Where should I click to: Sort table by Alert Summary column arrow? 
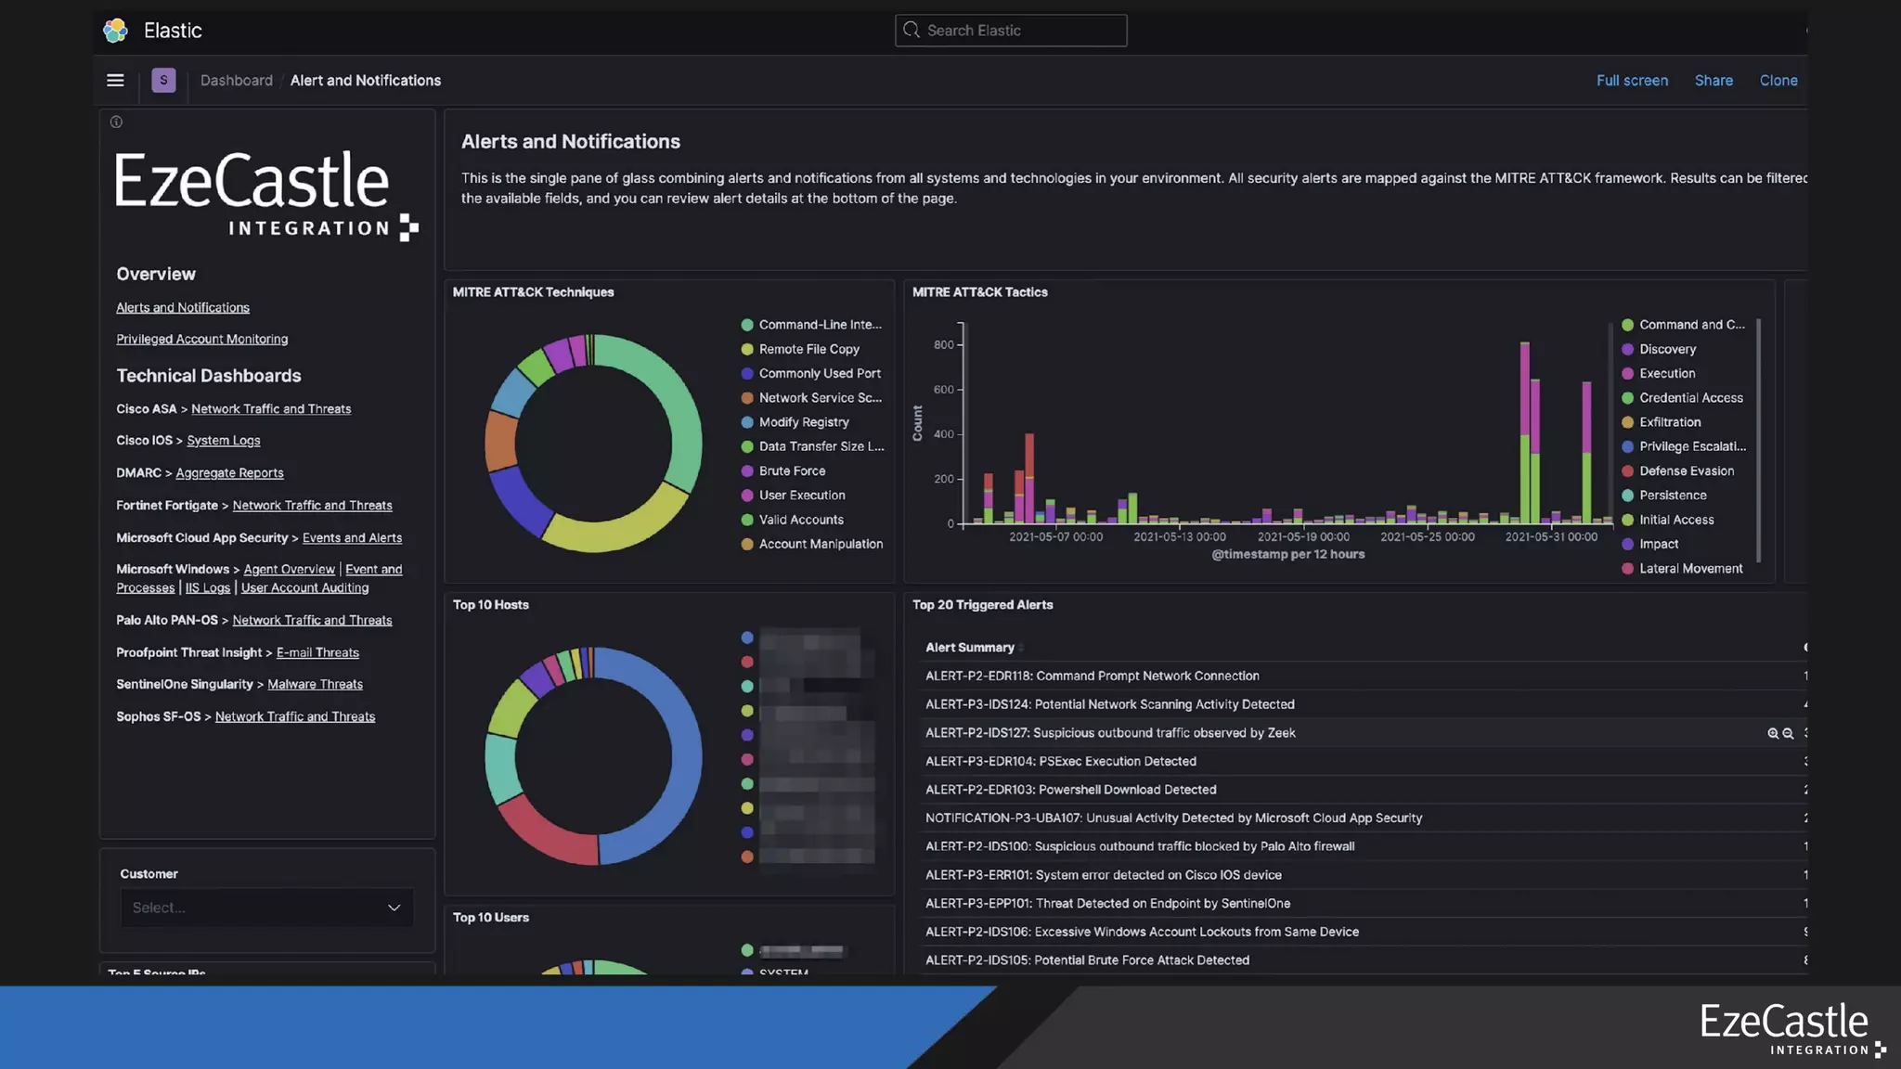click(x=1021, y=648)
